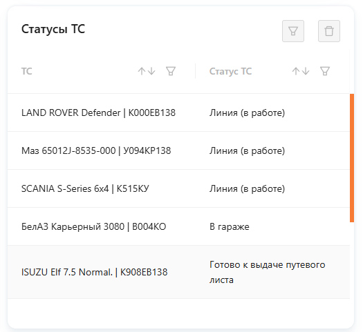The width and height of the screenshot is (363, 332).
Task: Sort the ТС column
Action: point(147,71)
